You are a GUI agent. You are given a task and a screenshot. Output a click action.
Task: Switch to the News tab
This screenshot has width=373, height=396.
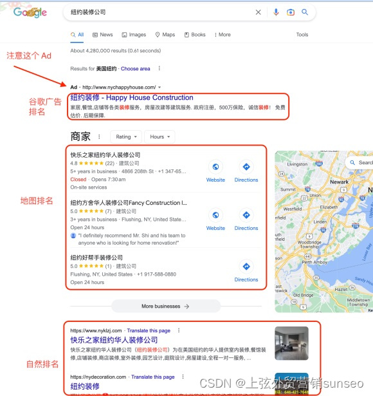[x=103, y=35]
